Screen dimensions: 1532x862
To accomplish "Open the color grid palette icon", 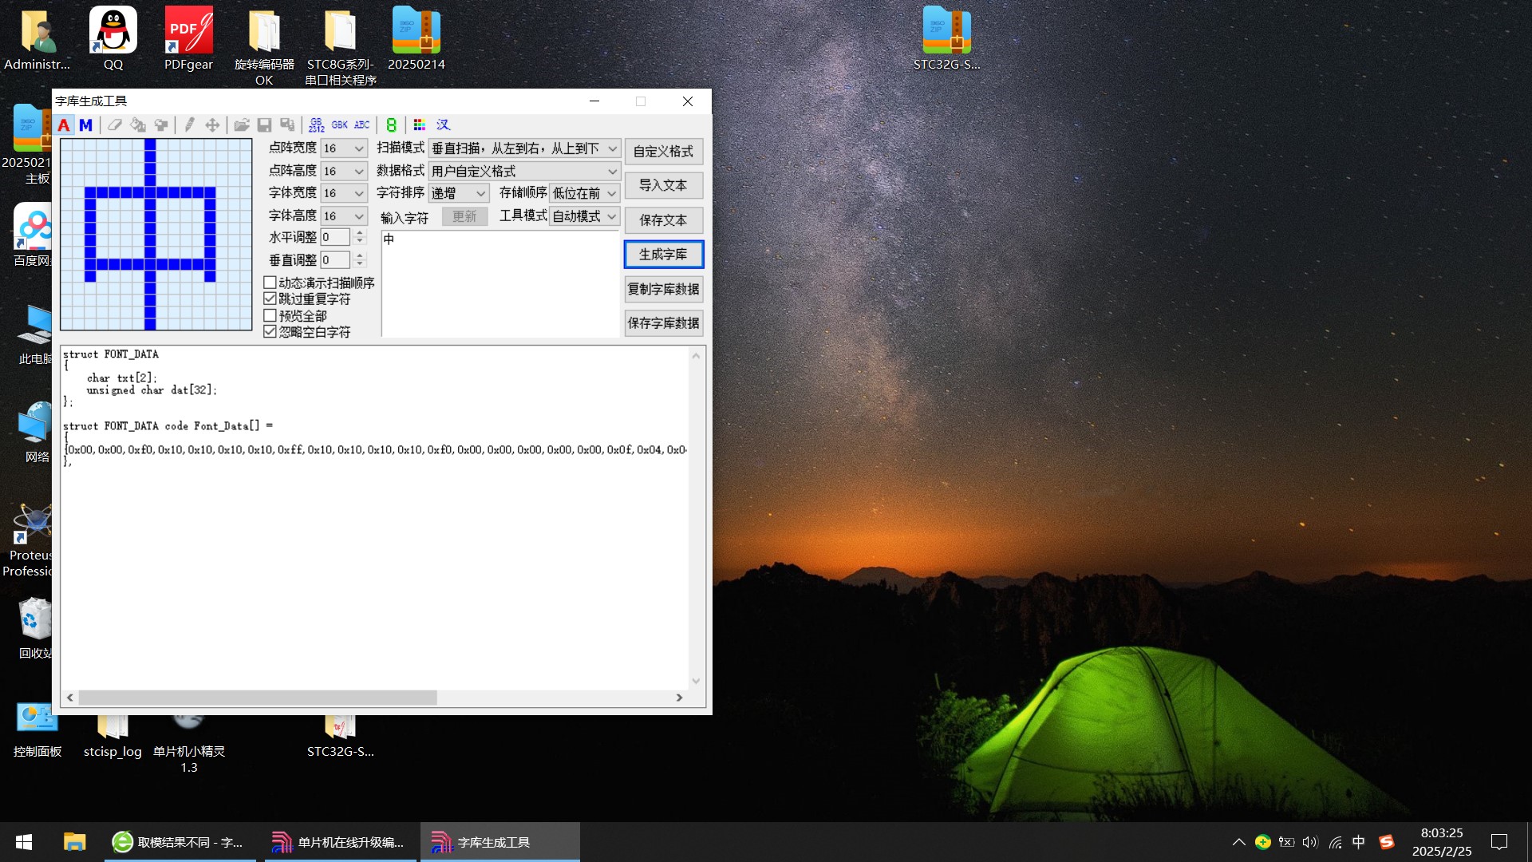I will pyautogui.click(x=420, y=125).
